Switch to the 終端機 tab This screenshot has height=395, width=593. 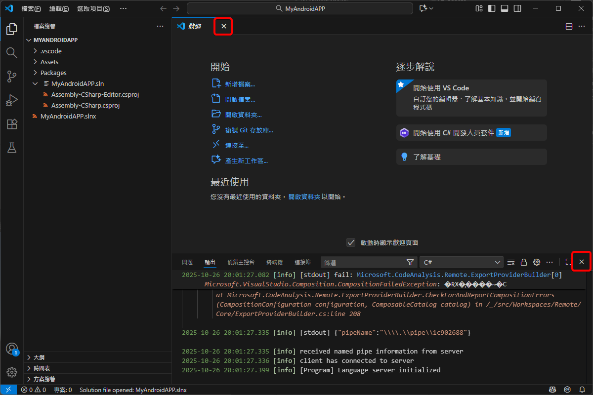(274, 262)
